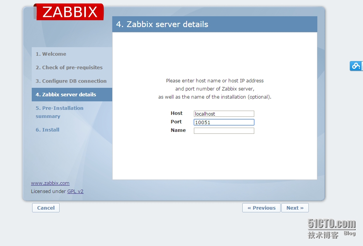Focus the Host input field
This screenshot has width=363, height=246.
224,114
